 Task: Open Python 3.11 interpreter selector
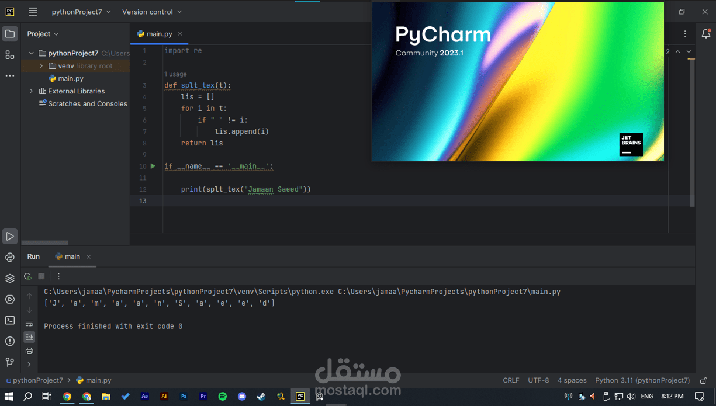[642, 380]
